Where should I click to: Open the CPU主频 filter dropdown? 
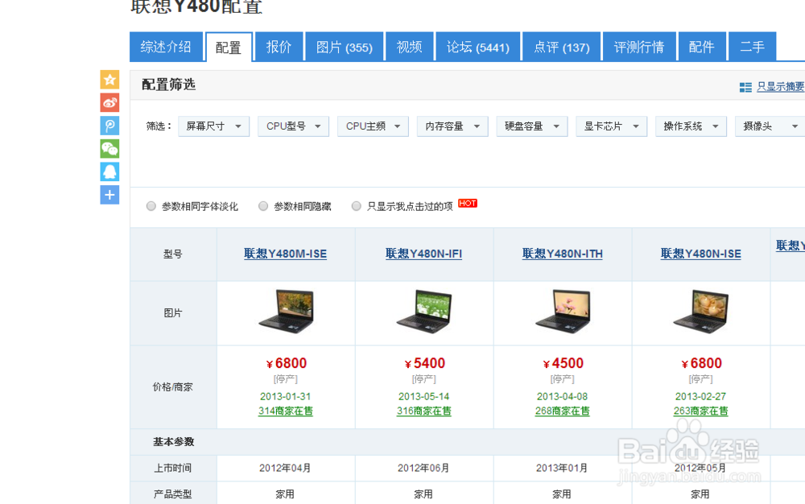[x=373, y=126]
